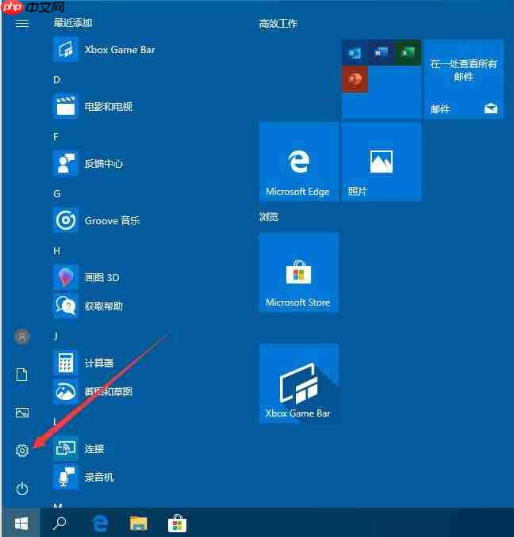Click the letter J section header
The width and height of the screenshot is (514, 537).
click(x=56, y=337)
